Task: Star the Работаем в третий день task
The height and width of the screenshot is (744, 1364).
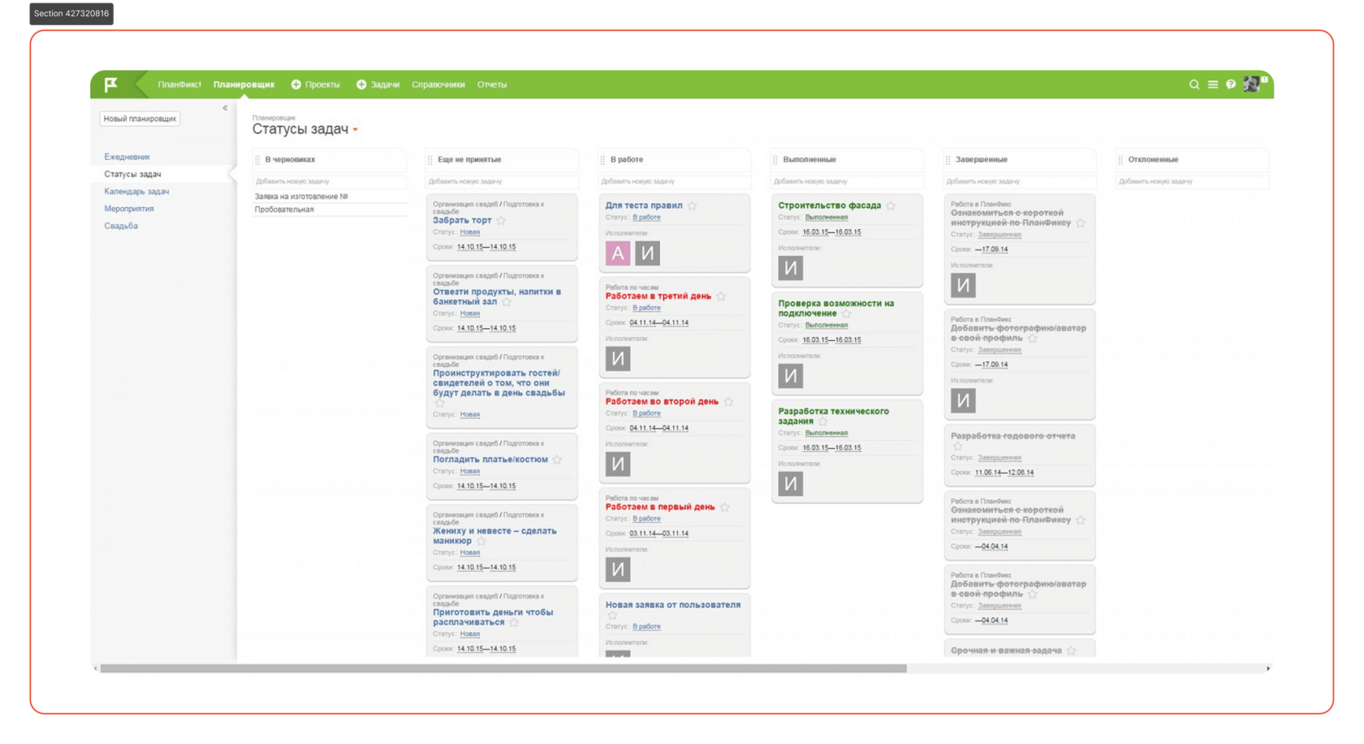Action: tap(721, 296)
